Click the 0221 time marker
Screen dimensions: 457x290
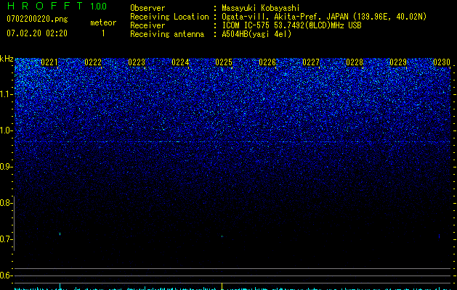(x=49, y=62)
